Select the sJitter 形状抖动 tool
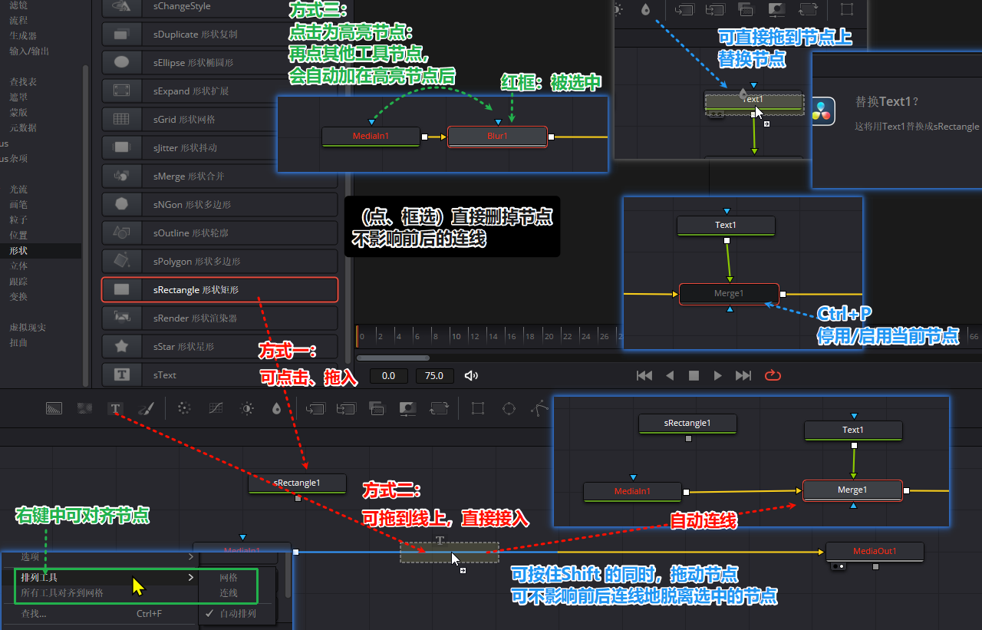The width and height of the screenshot is (982, 630). [x=219, y=147]
